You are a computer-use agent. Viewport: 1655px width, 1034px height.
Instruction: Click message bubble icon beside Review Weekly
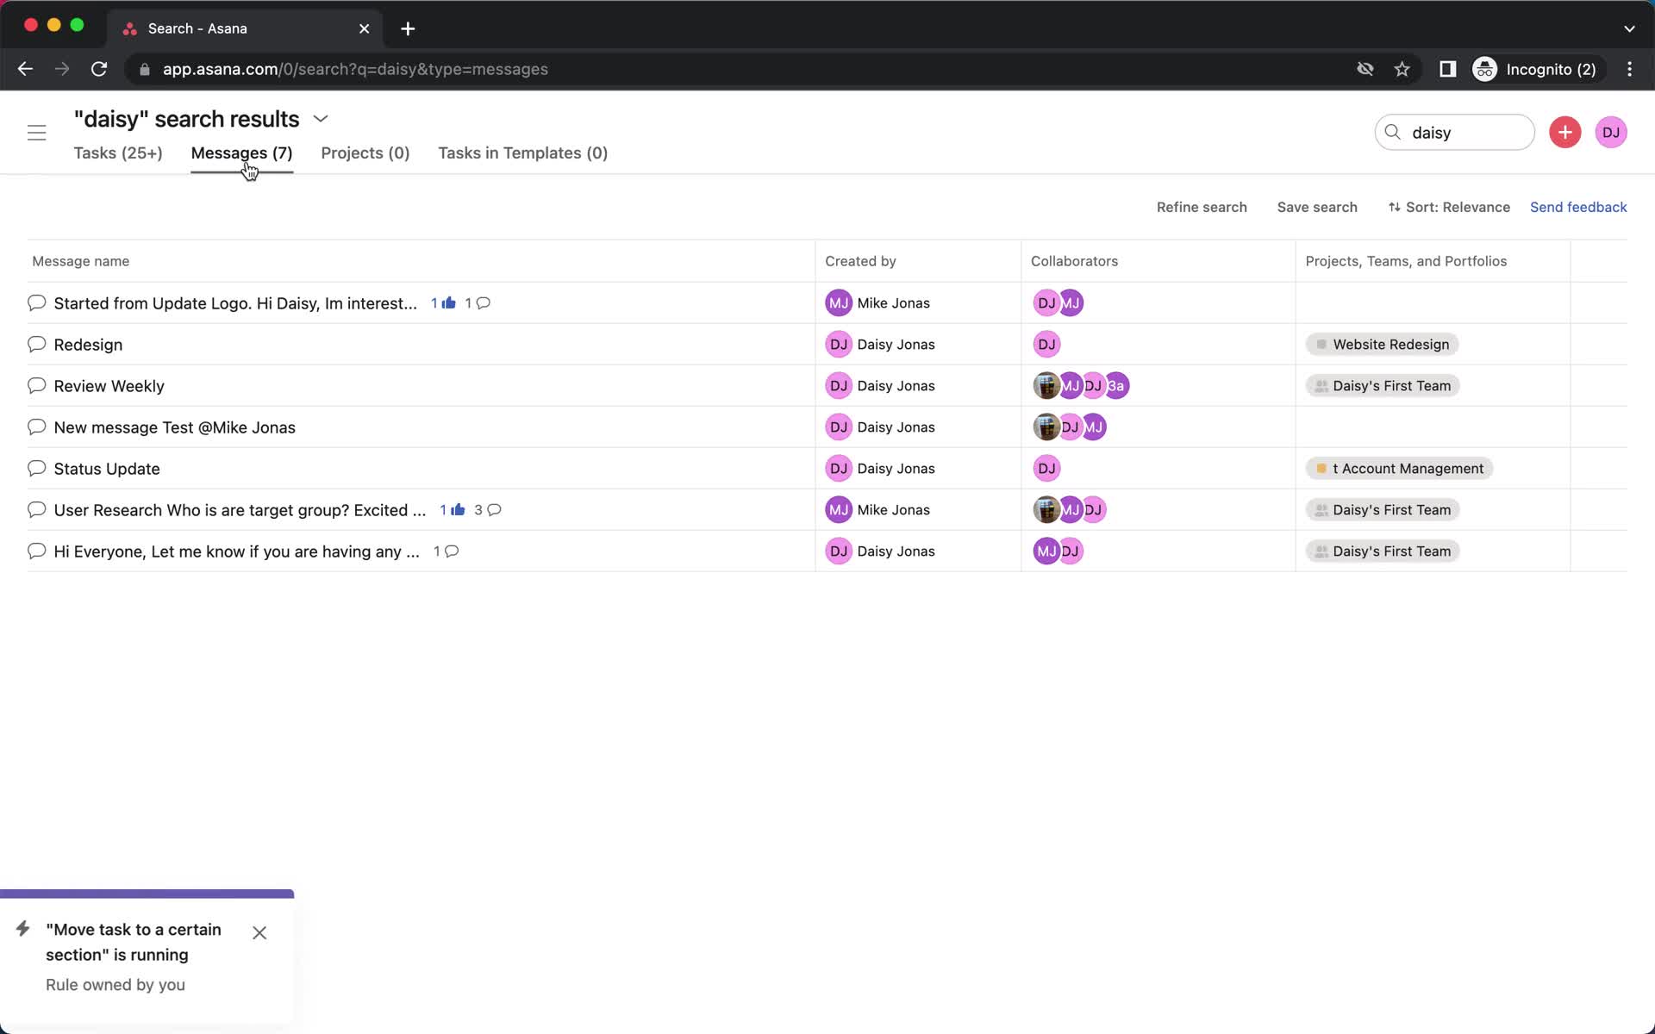36,385
